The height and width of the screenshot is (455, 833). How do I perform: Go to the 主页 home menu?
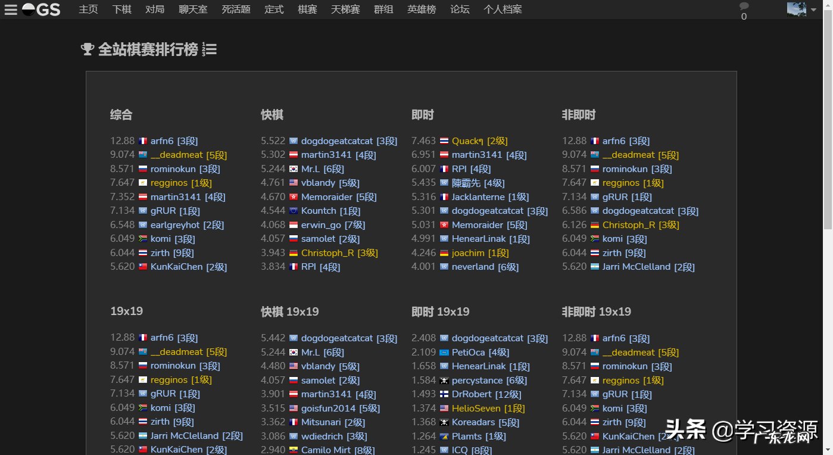coord(89,10)
